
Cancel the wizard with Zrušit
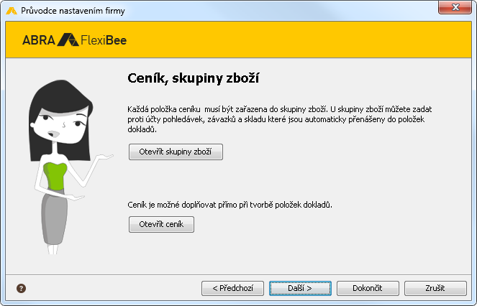435,288
